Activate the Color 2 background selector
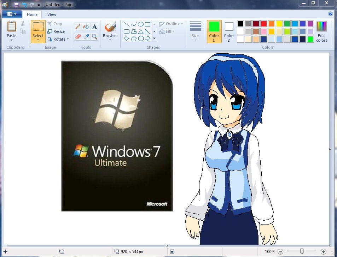This screenshot has width=337, height=257. 229,31
